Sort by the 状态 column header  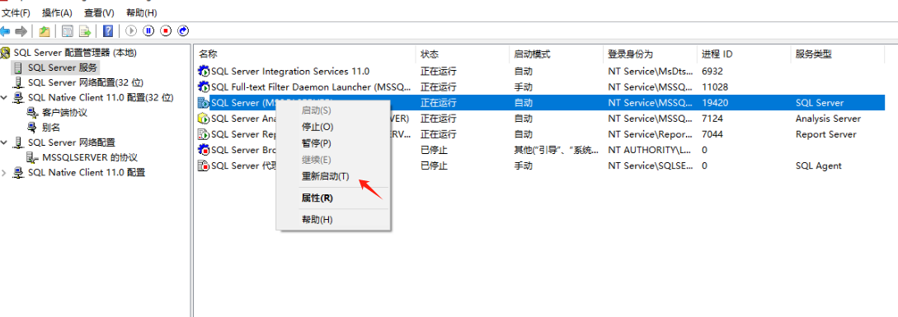tap(462, 54)
